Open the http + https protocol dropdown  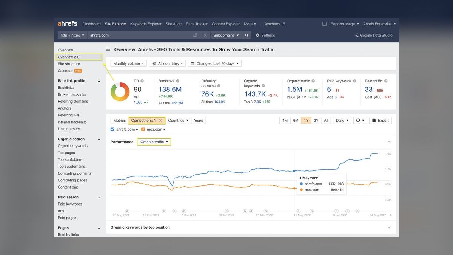point(72,35)
